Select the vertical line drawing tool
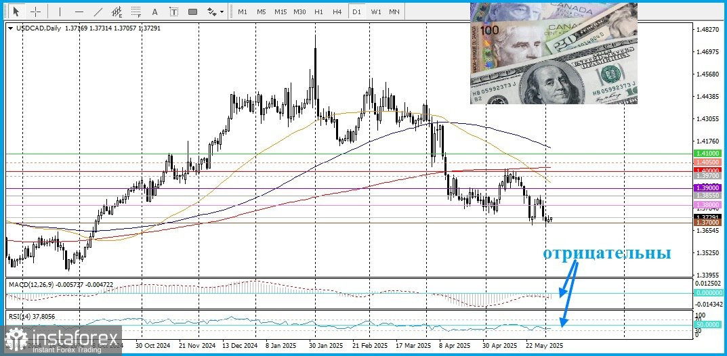 point(60,11)
